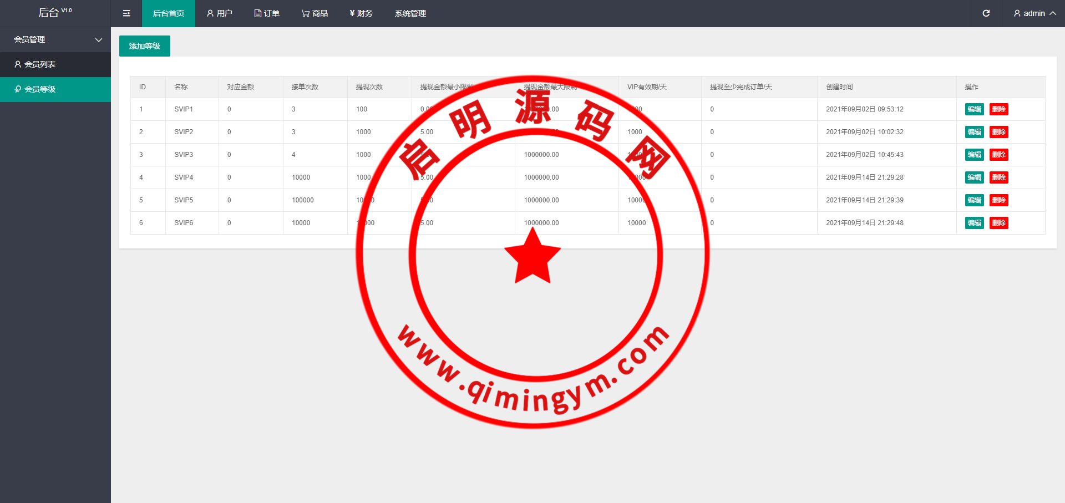Collapse the 会员管理 sidebar section
1065x503 pixels.
55,39
